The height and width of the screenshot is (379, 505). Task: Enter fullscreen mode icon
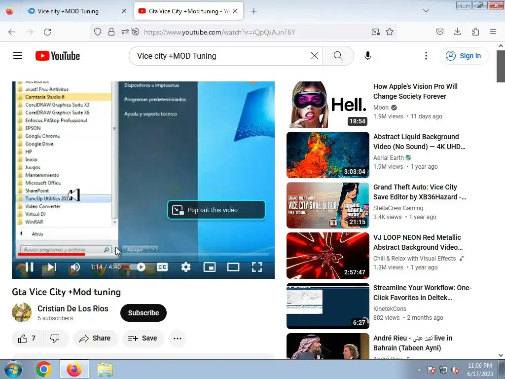[x=256, y=267]
